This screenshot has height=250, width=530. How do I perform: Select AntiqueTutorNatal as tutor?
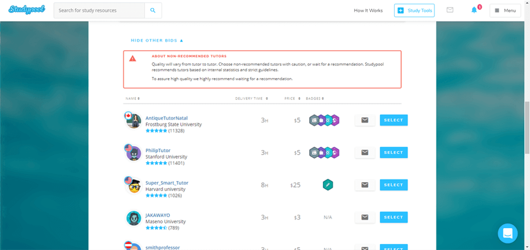pos(393,120)
